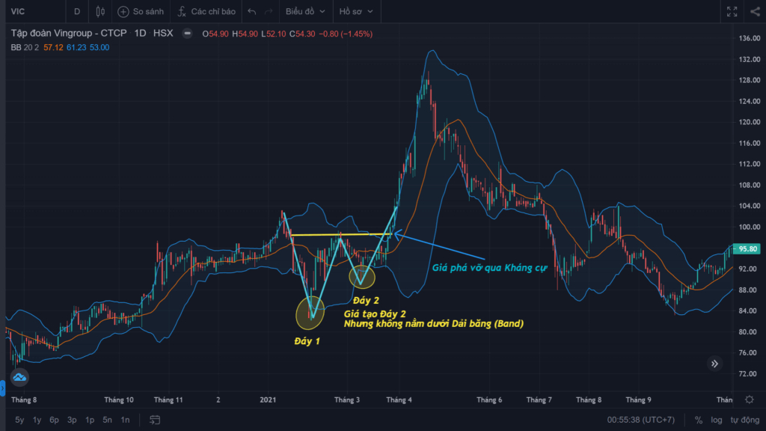Jump to latest bar arrow
The height and width of the screenshot is (431, 766).
coord(714,364)
